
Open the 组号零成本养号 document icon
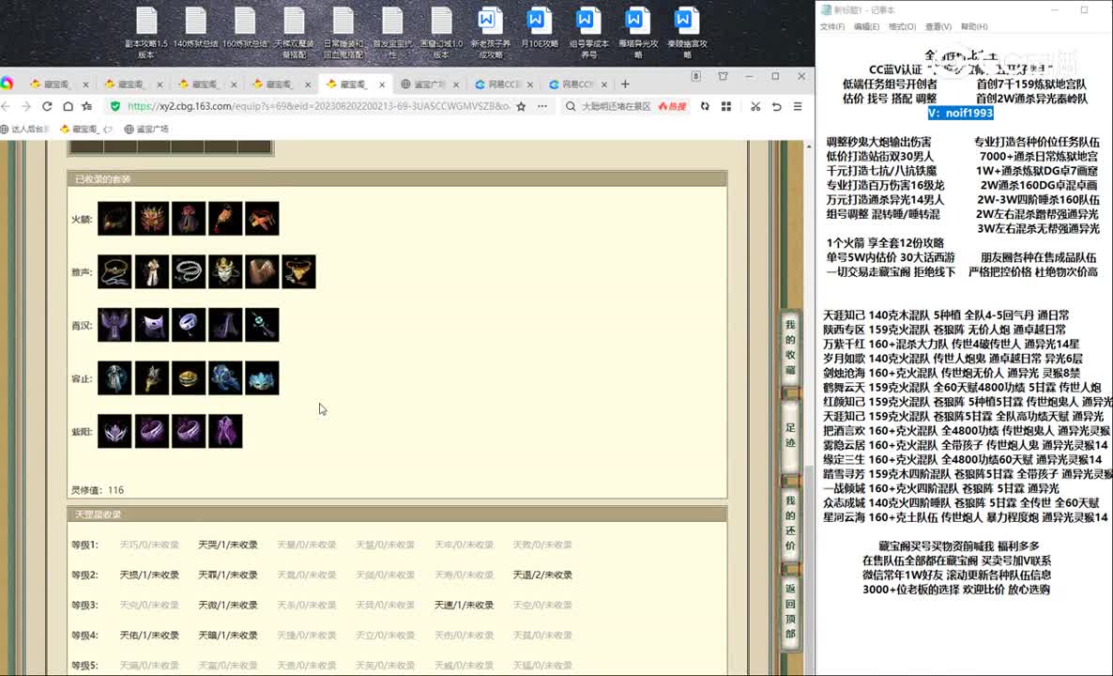[x=588, y=32]
